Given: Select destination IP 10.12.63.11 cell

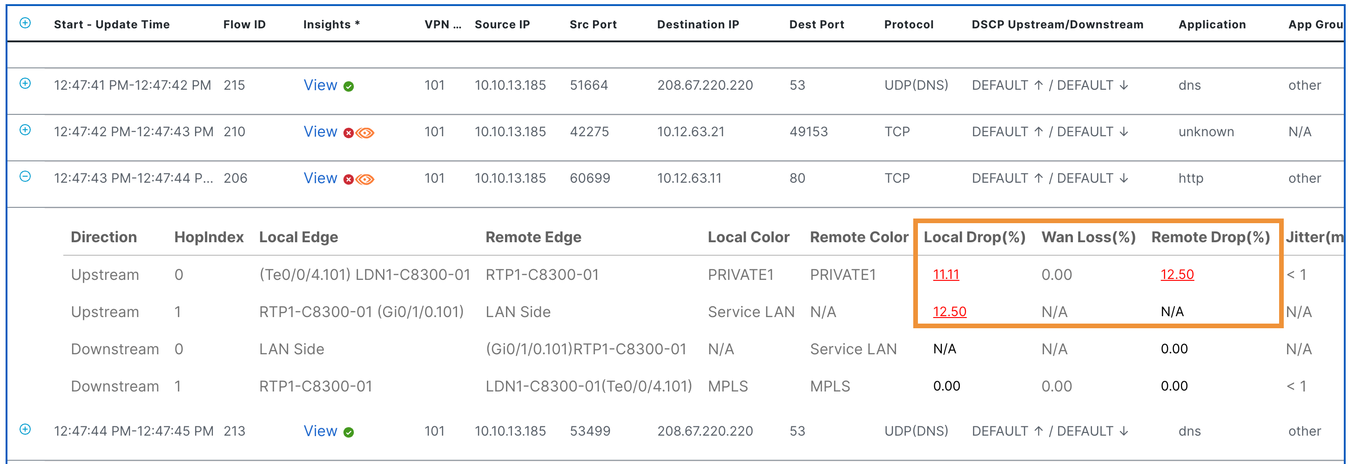Looking at the screenshot, I should click(x=689, y=178).
